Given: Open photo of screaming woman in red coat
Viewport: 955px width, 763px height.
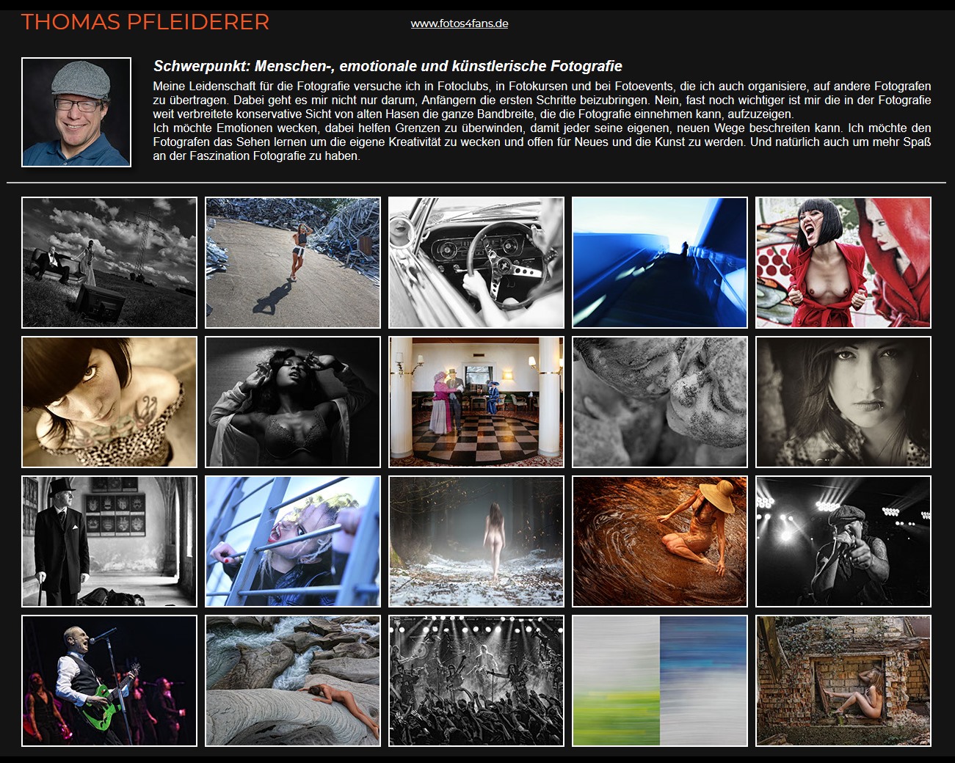Looking at the screenshot, I should coord(843,263).
